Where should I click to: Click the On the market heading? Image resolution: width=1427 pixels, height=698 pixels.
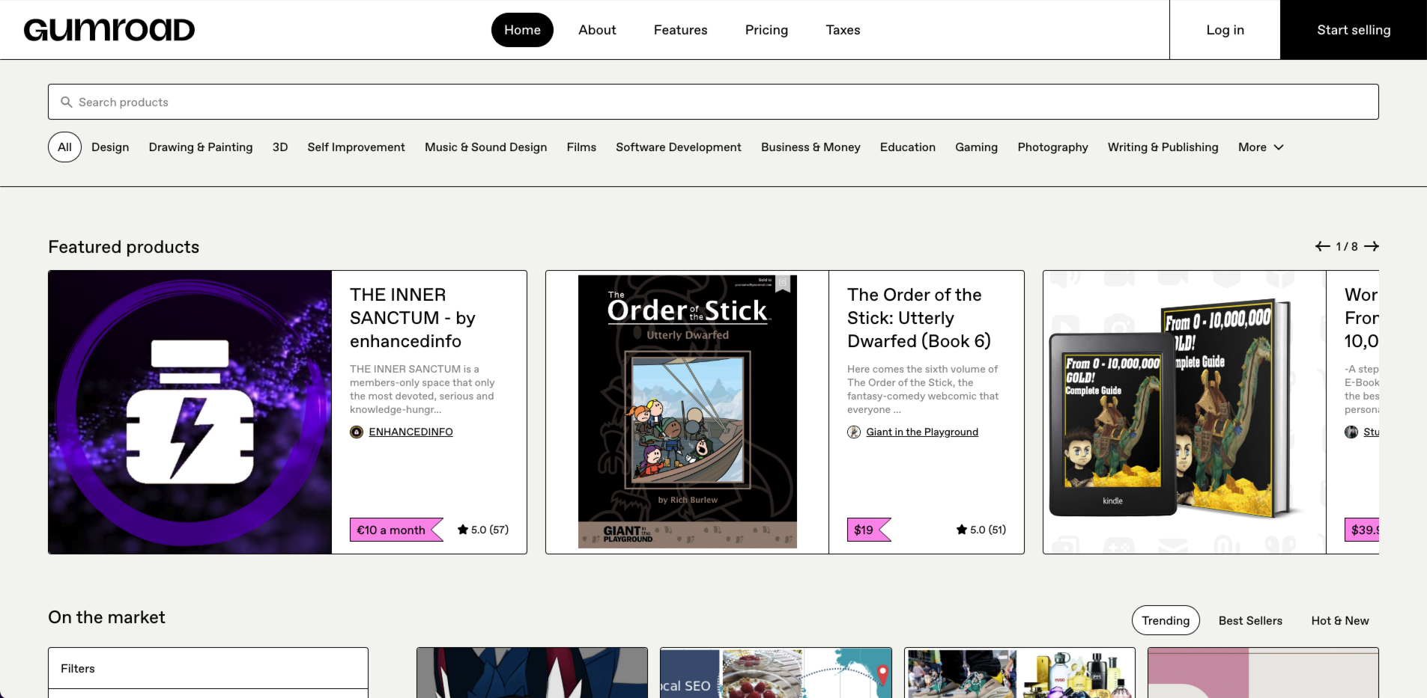point(106,617)
